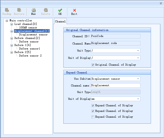
Task: Enable the unchecked Expand Channel of Display checkbox
Action: coord(93,117)
